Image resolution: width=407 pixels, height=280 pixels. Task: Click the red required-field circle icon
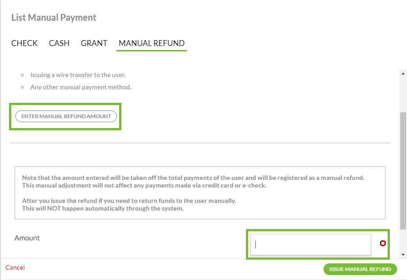point(383,243)
